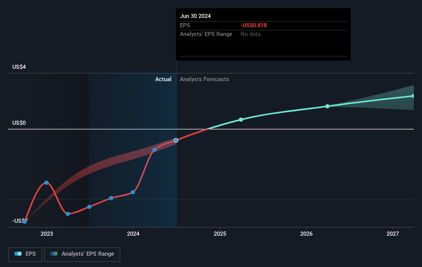Click the 2027 x-axis label
The height and width of the screenshot is (267, 422).
(393, 234)
